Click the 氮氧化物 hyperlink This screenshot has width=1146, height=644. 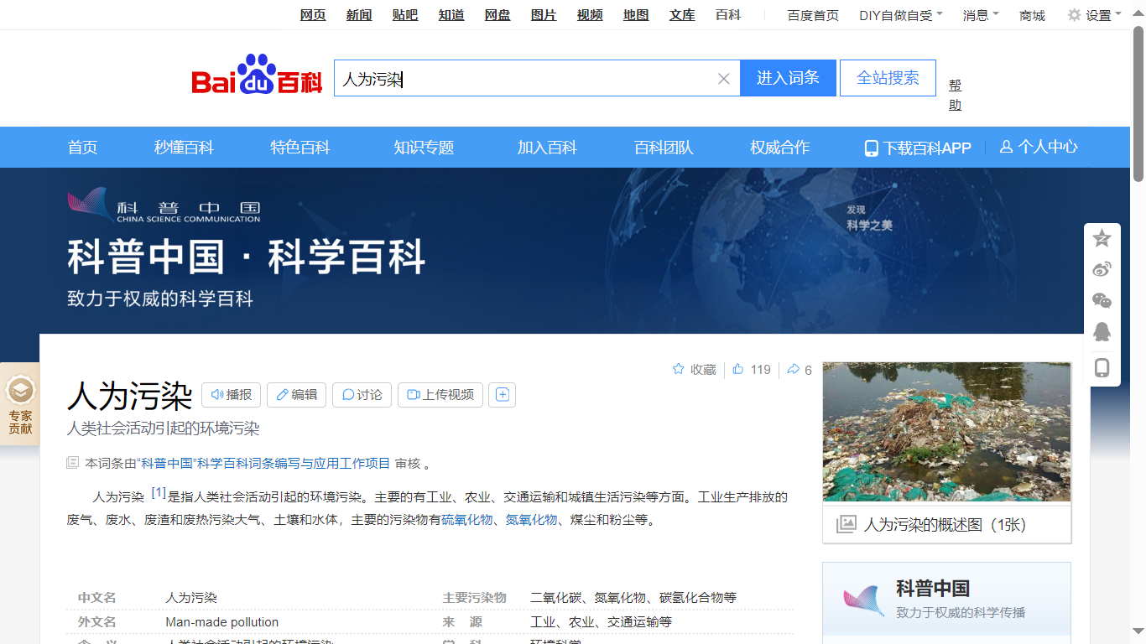click(x=532, y=520)
